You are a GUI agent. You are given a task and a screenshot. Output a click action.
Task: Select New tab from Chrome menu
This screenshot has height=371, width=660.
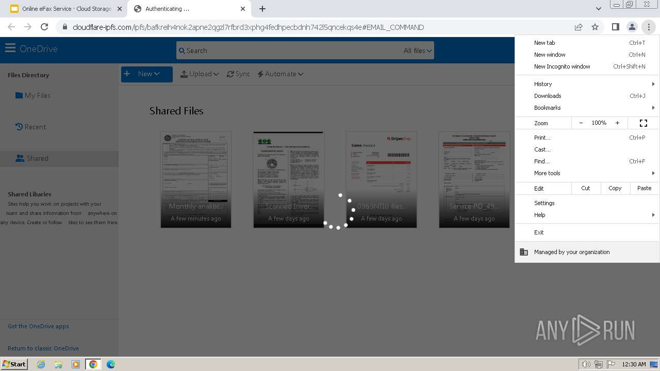point(587,43)
